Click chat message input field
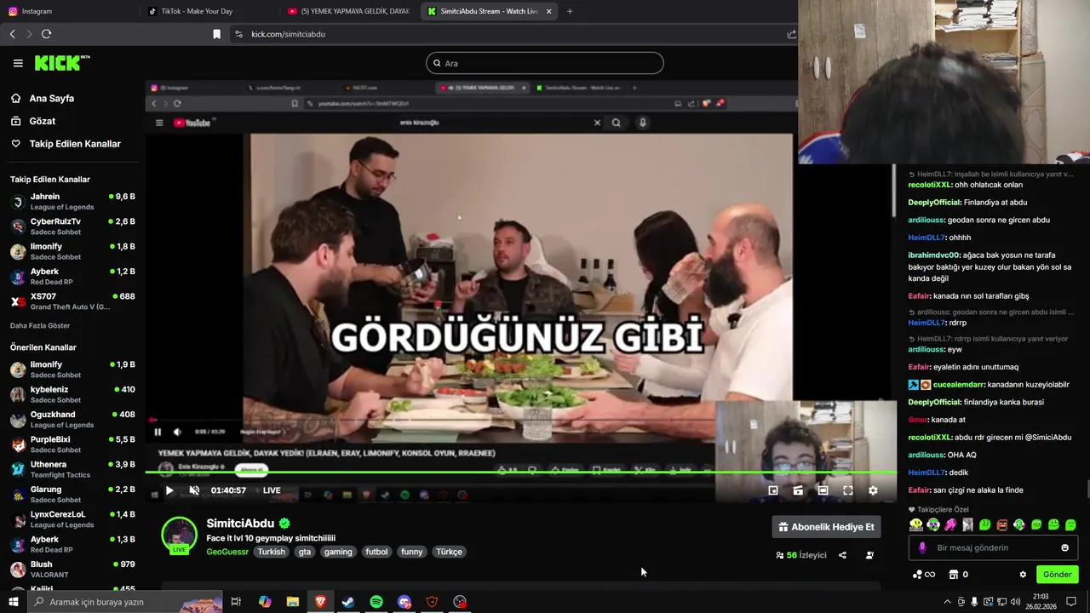This screenshot has width=1090, height=613. coord(994,547)
